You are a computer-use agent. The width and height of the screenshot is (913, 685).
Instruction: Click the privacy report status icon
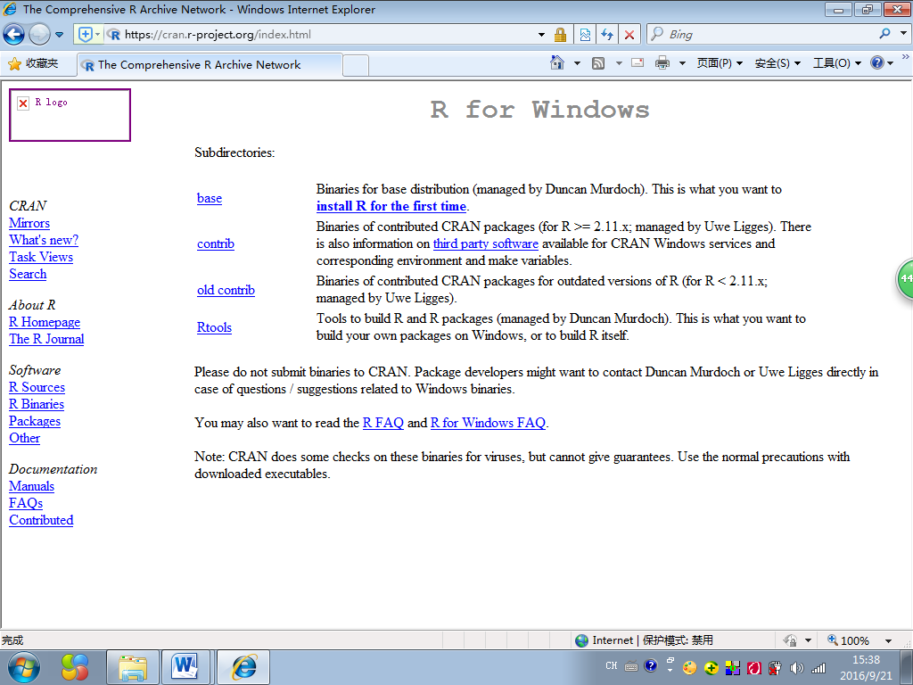click(790, 640)
